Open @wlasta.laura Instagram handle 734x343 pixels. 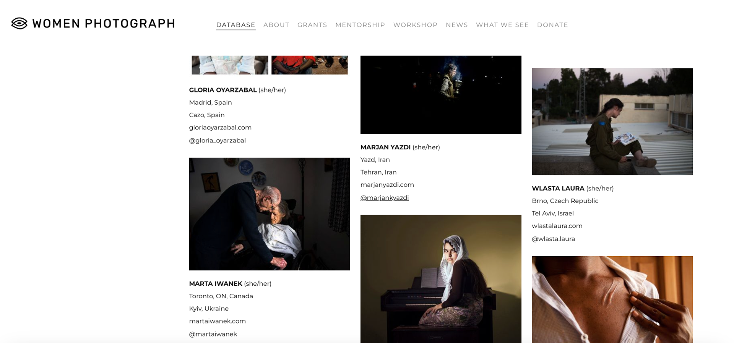[x=553, y=239]
